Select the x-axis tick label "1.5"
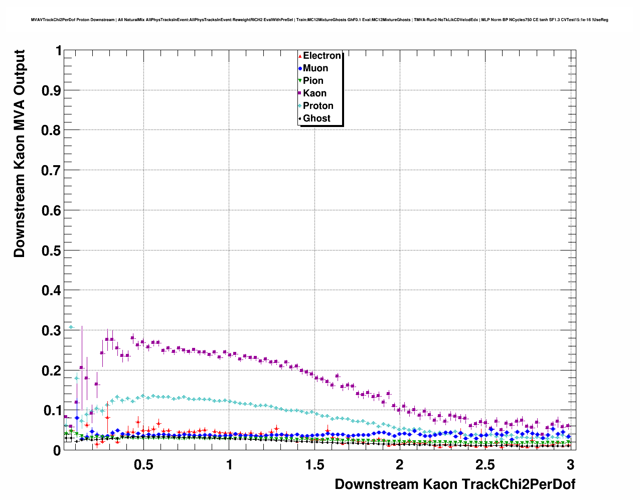 point(314,464)
